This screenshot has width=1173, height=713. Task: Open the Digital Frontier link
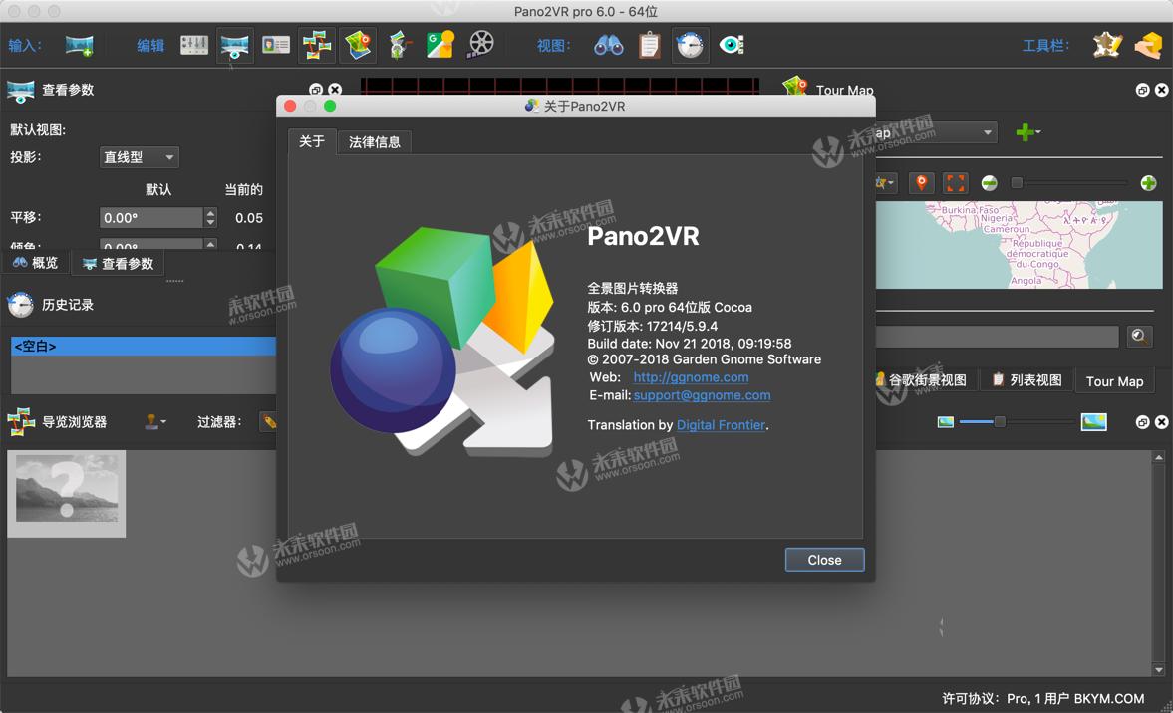[721, 425]
